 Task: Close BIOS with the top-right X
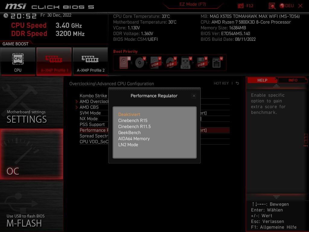coord(300,6)
